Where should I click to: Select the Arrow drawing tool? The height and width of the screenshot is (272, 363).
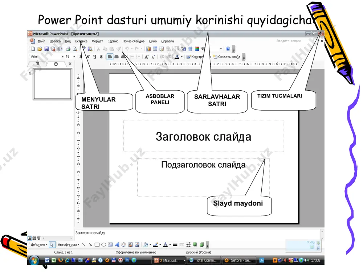[x=90, y=244]
